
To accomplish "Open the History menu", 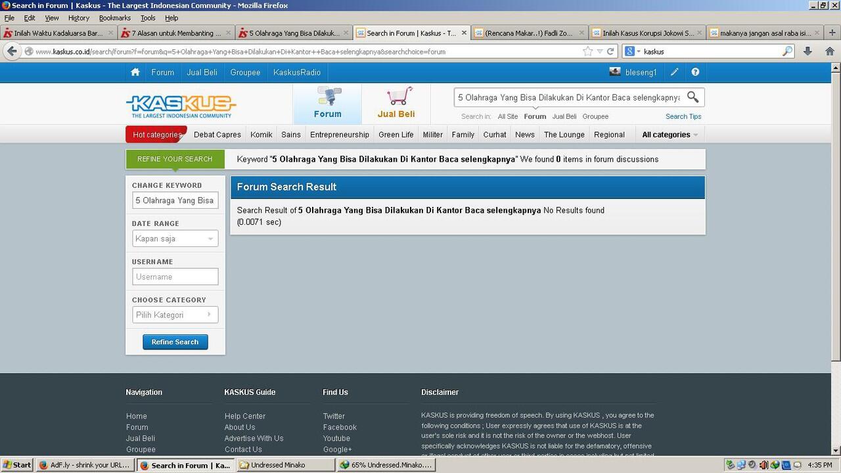I will point(78,18).
